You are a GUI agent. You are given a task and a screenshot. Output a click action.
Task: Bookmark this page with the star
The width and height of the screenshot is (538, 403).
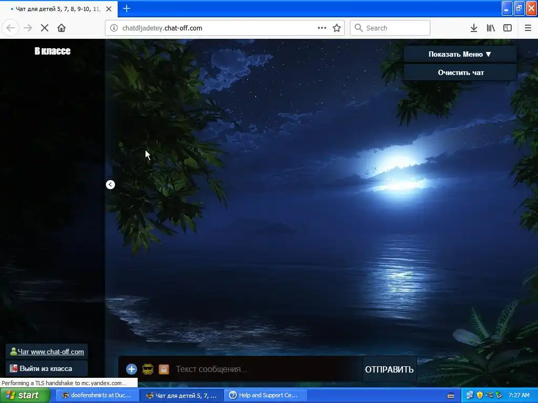[337, 28]
